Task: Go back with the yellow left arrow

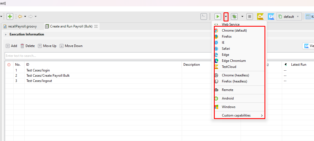Action: pyautogui.click(x=20, y=16)
